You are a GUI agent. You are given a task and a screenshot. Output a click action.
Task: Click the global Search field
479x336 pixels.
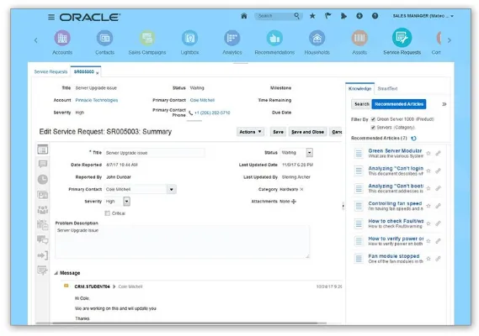pyautogui.click(x=274, y=16)
